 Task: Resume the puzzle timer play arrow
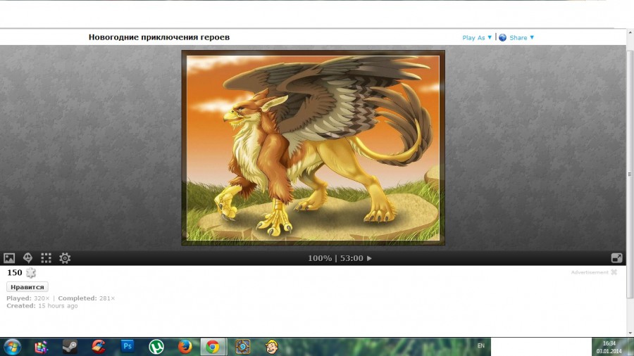[x=369, y=258]
